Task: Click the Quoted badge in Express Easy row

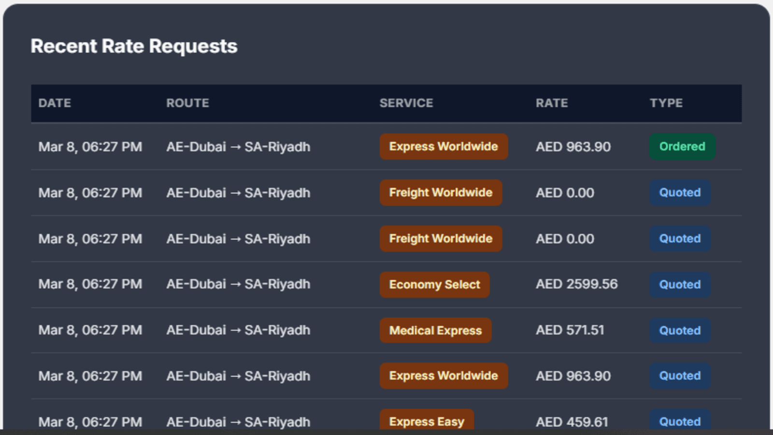Action: click(x=680, y=420)
